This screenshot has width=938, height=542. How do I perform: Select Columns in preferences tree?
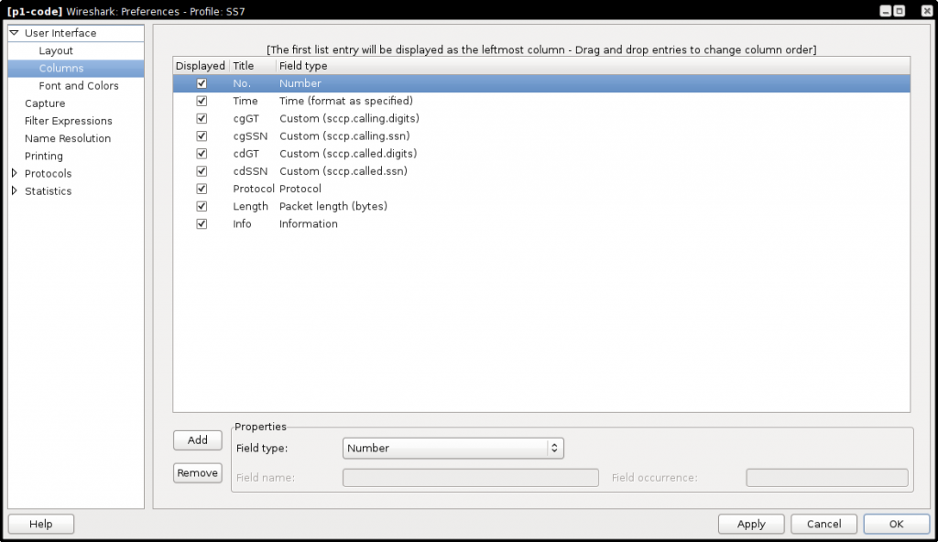[61, 68]
